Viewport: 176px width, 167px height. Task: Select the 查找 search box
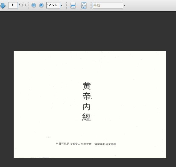coord(108,5)
